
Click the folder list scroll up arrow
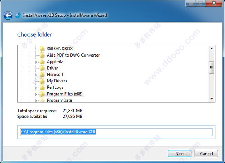(x=211, y=49)
